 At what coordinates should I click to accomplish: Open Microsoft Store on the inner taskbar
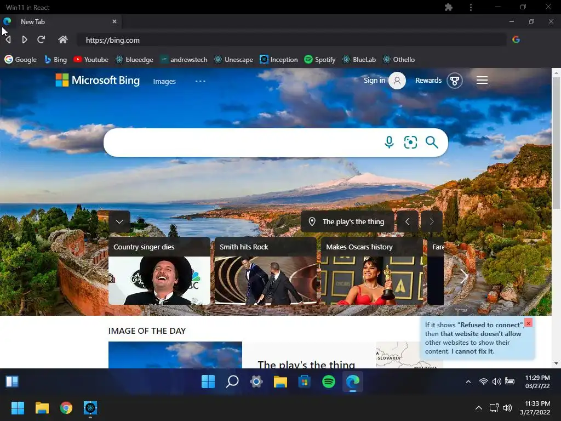(305, 382)
